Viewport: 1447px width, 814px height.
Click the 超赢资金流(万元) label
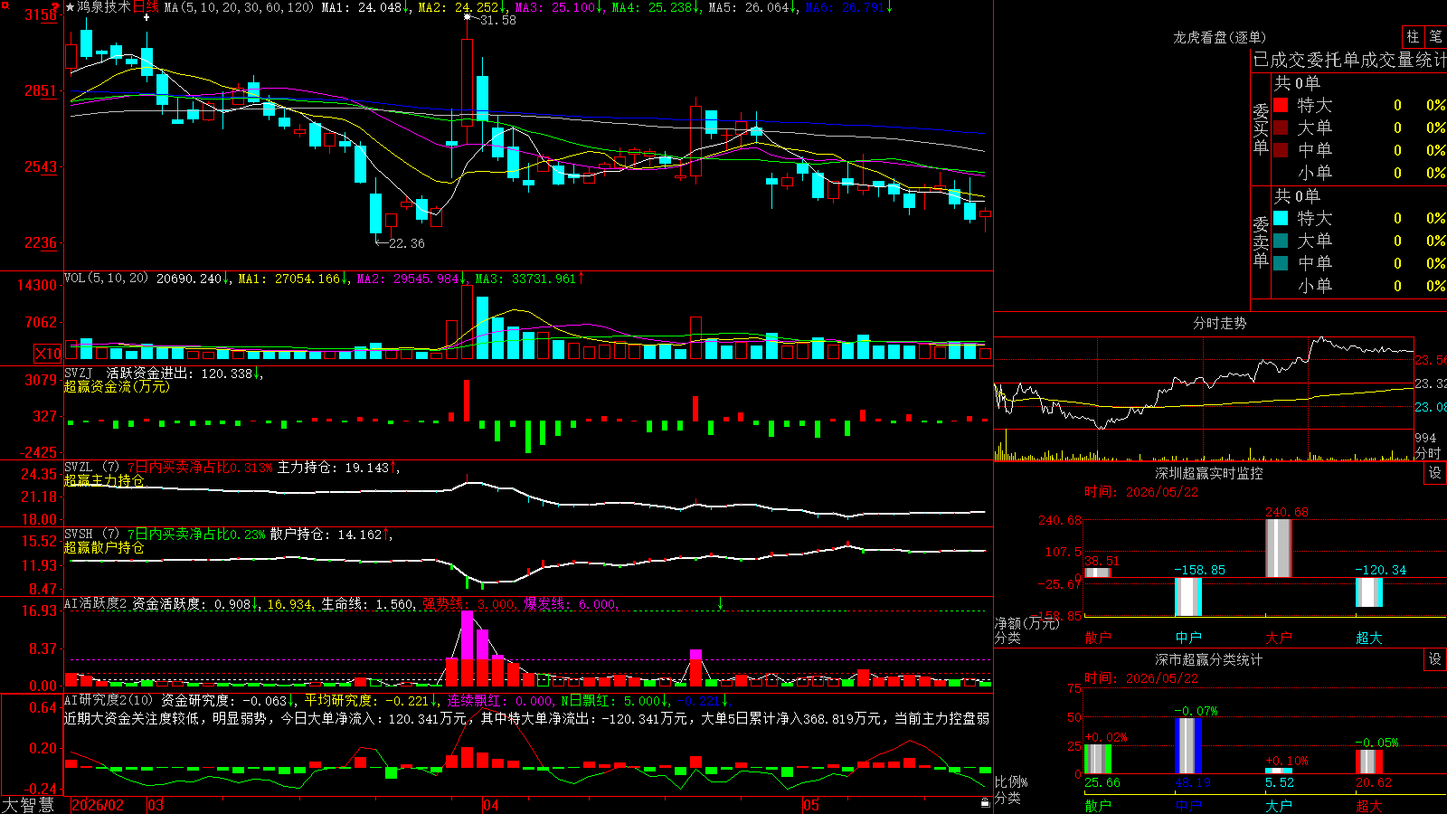[x=117, y=386]
